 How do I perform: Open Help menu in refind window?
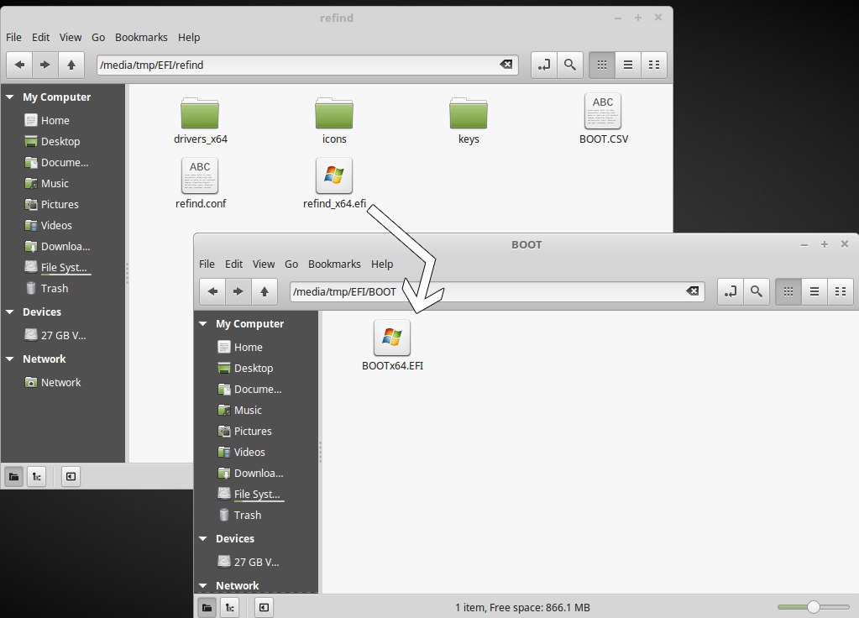(189, 37)
